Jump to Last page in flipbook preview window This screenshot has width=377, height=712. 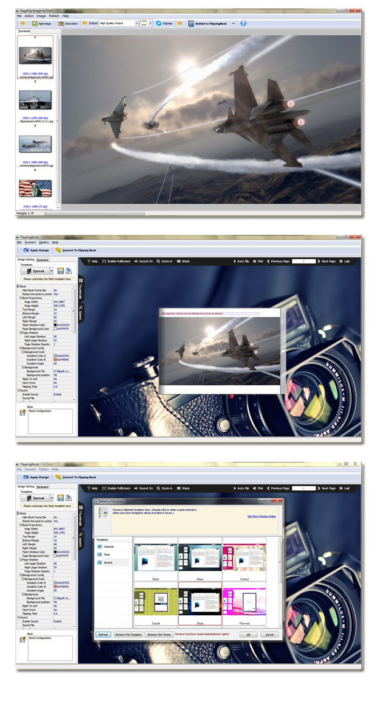[345, 261]
